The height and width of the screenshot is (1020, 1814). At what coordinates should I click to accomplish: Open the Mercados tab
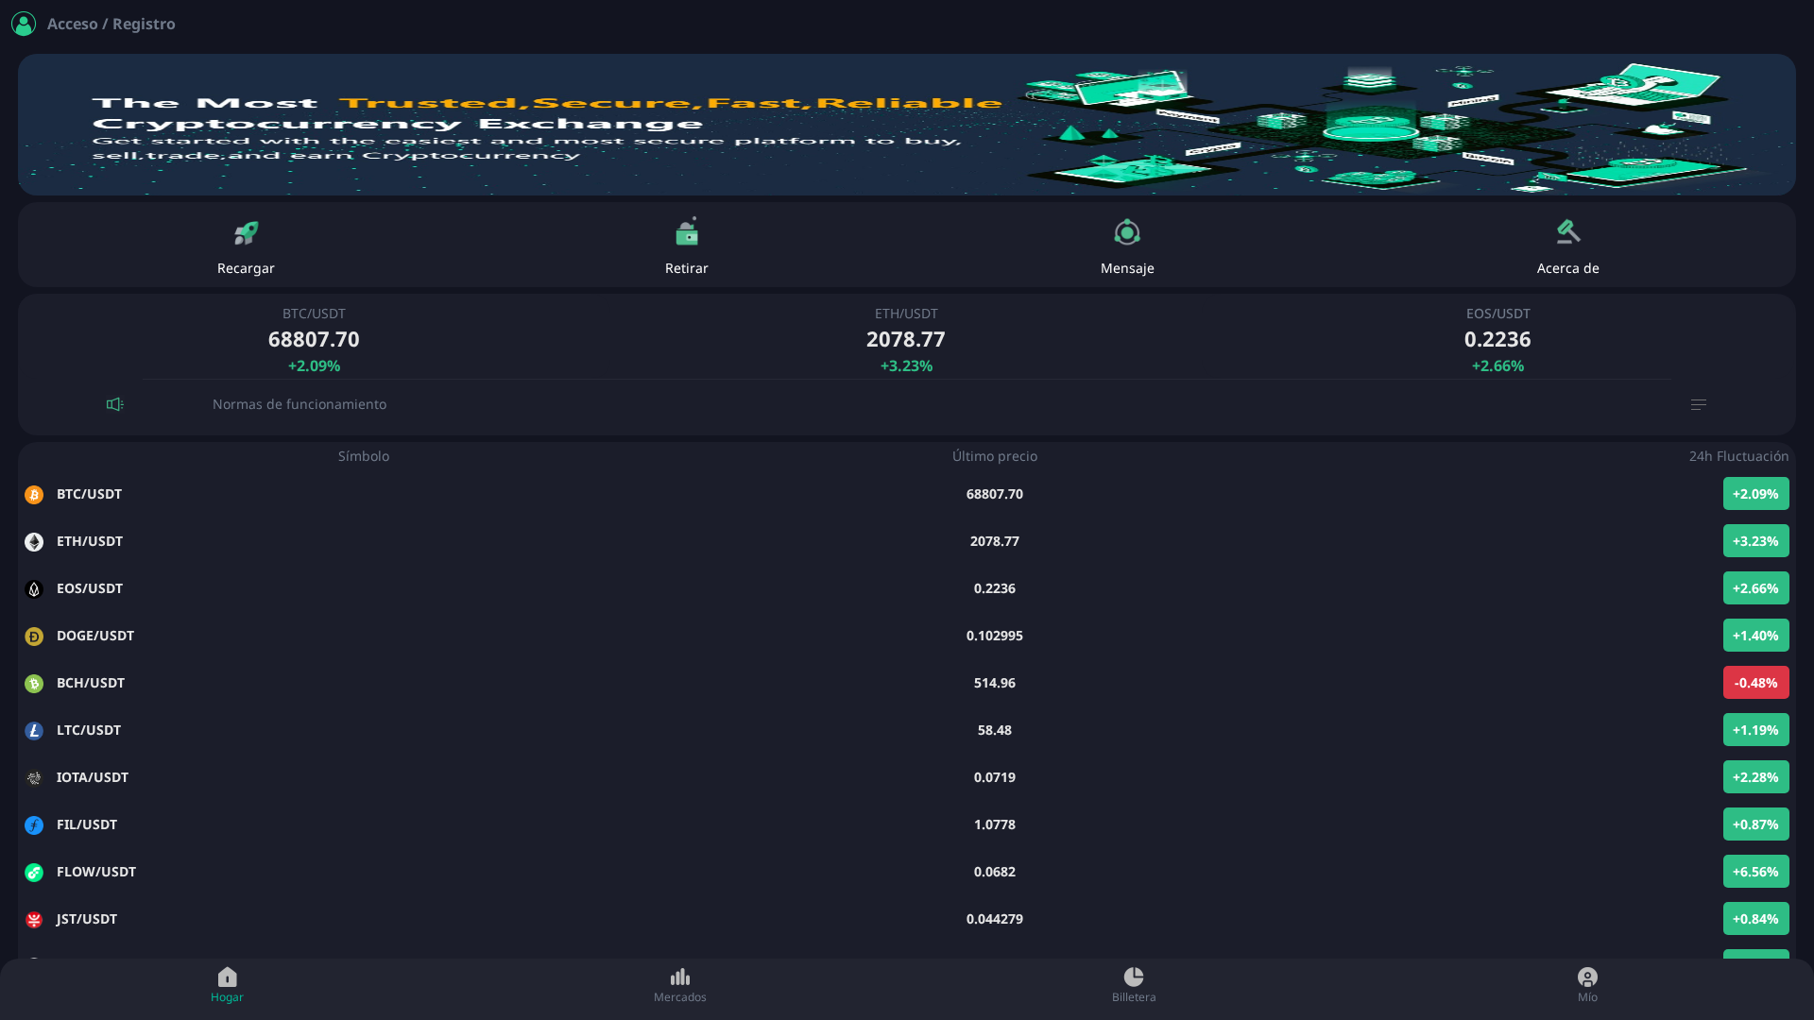(680, 984)
